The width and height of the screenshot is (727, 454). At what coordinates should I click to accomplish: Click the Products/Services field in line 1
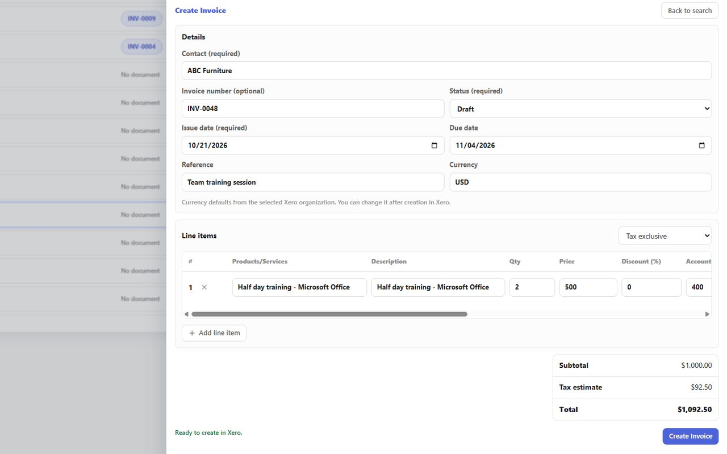299,287
